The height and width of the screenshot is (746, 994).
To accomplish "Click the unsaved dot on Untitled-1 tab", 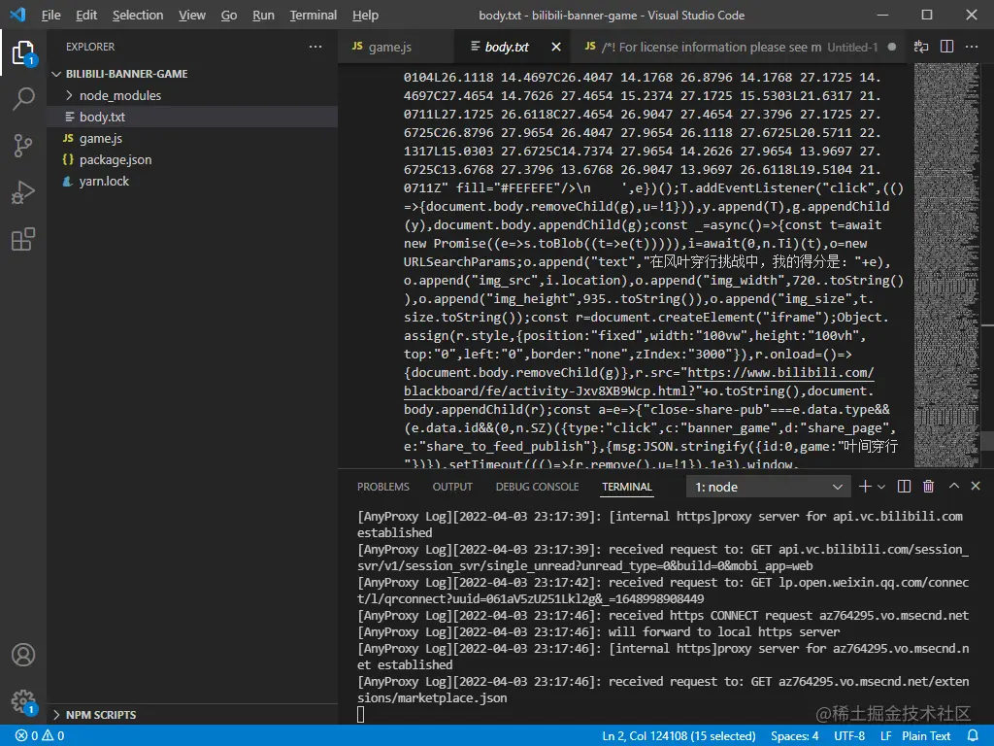I will pyautogui.click(x=892, y=47).
